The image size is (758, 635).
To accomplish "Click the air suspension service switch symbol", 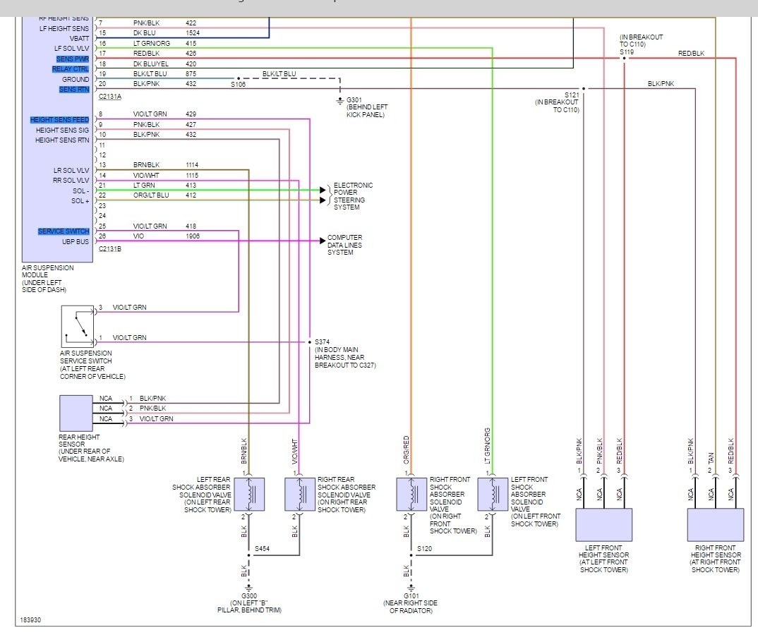I will [78, 326].
